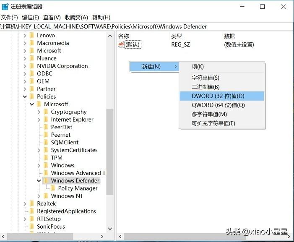Click the Lenovo folder icon
The width and height of the screenshot is (294, 242).
pos(32,35)
